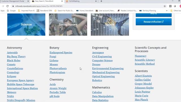
Task: Open the Aerospace link
Action: (x=98, y=53)
